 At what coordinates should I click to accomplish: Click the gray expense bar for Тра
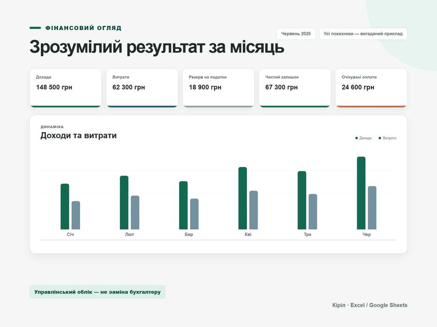313,212
